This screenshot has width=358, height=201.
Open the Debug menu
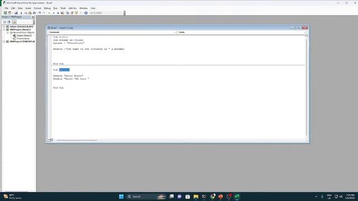pyautogui.click(x=47, y=8)
